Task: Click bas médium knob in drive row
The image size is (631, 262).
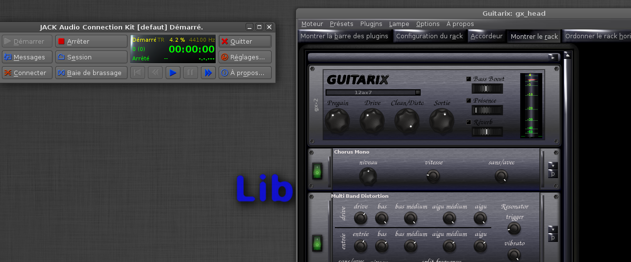Action: (x=411, y=218)
